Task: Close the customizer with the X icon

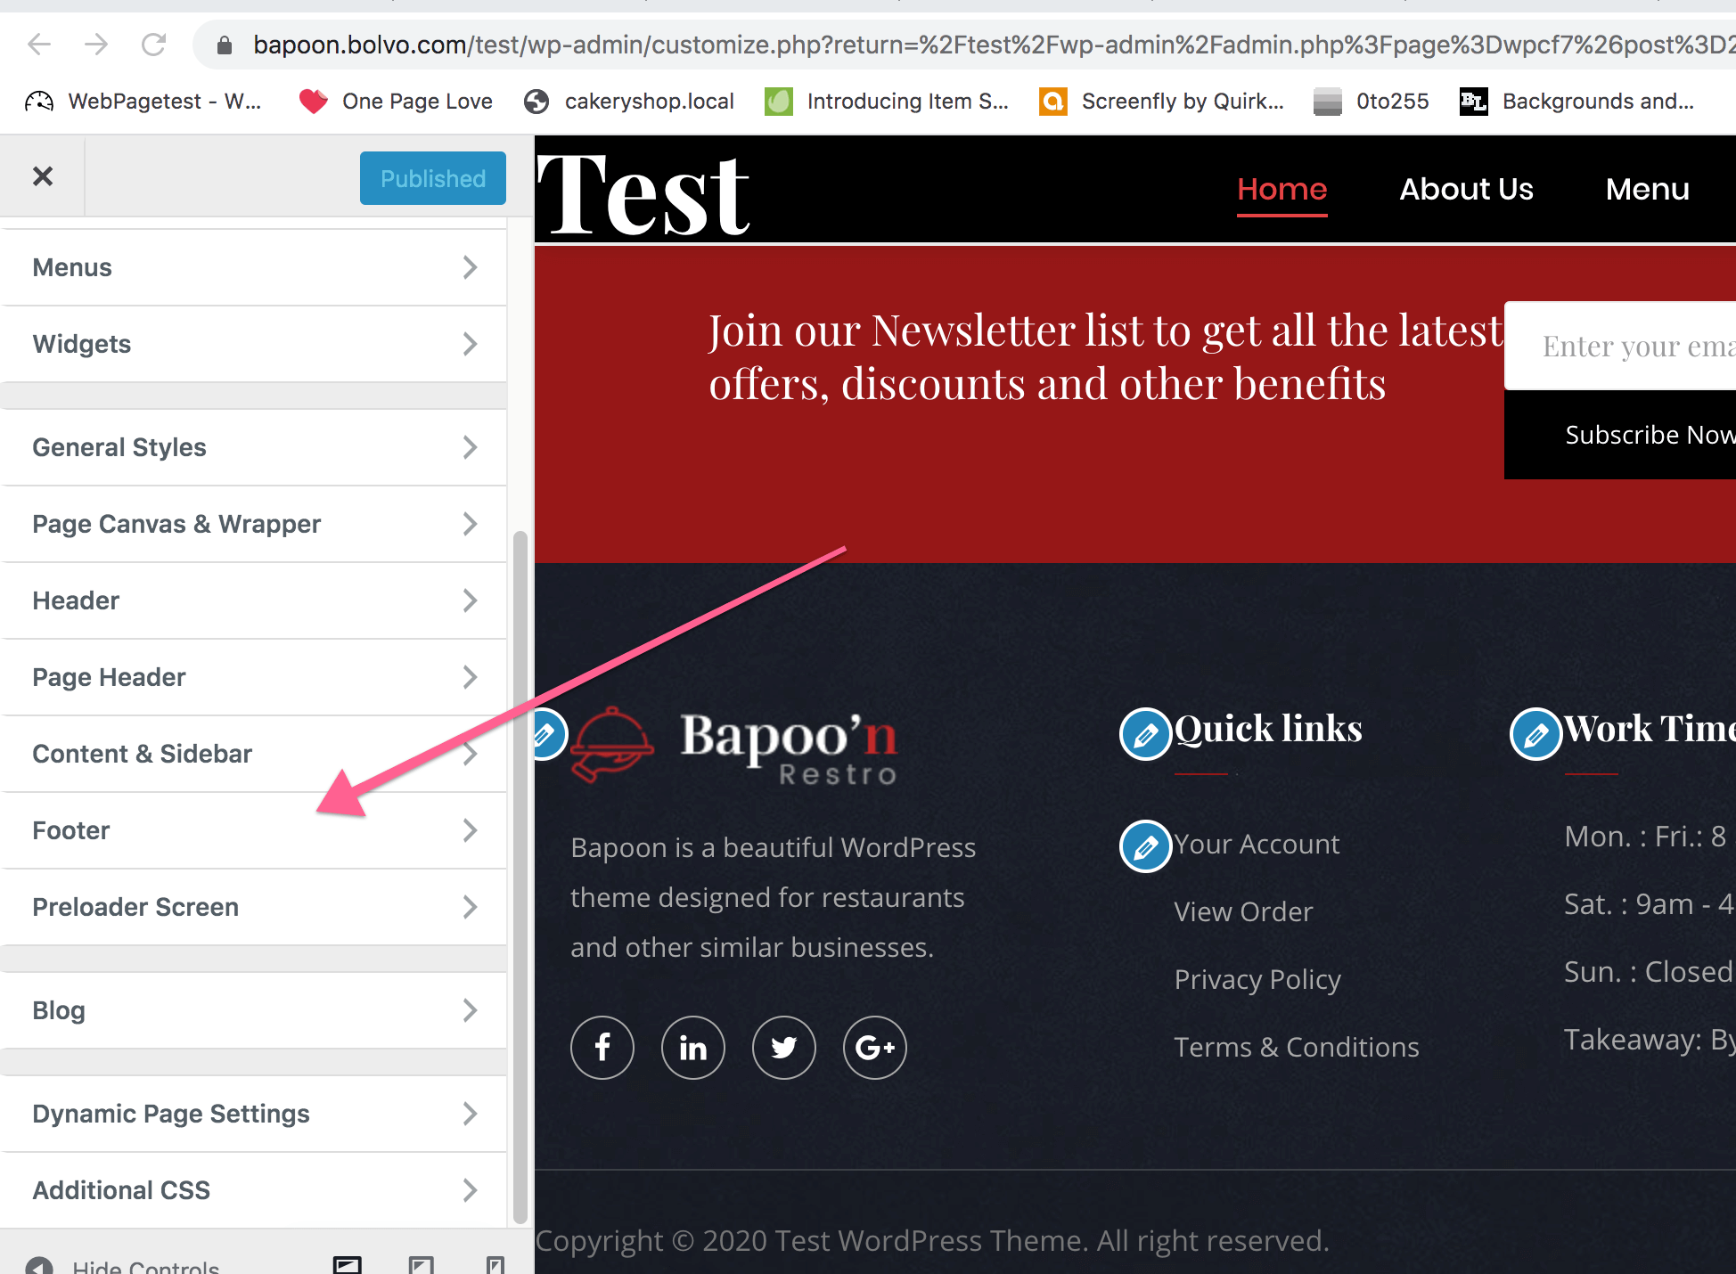Action: click(x=42, y=176)
